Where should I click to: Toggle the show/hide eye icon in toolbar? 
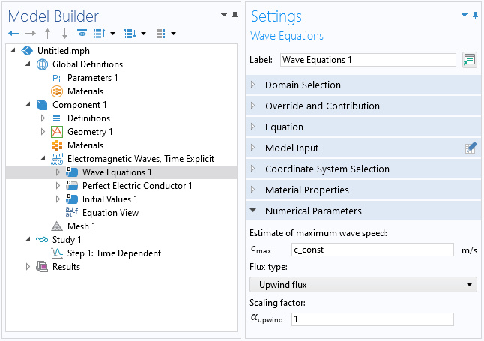82,33
